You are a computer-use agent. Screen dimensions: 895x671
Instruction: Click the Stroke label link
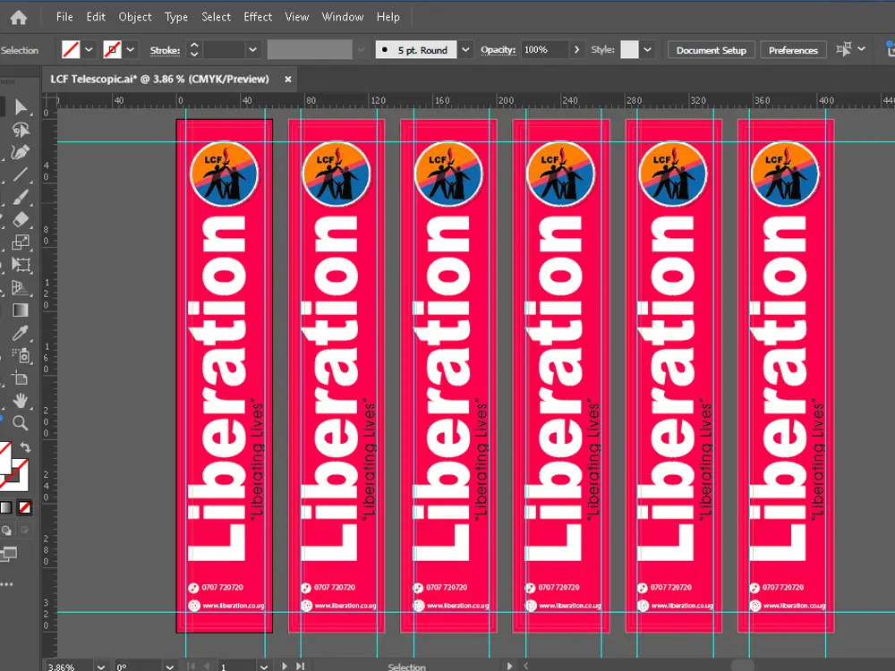point(165,50)
